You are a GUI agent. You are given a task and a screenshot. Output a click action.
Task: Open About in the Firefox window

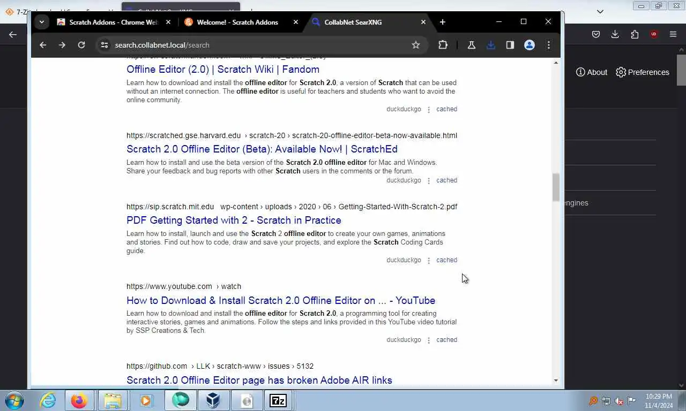[592, 72]
